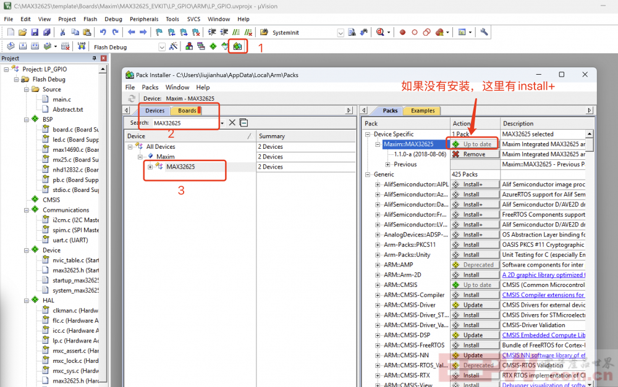
Task: Click the Build target toolbar icon
Action: (23, 46)
